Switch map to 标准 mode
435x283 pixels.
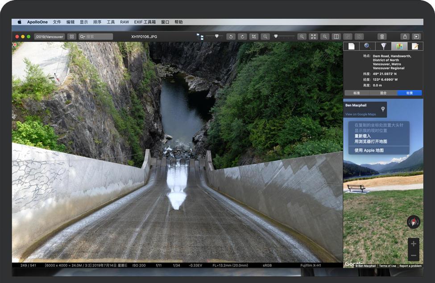(x=356, y=93)
